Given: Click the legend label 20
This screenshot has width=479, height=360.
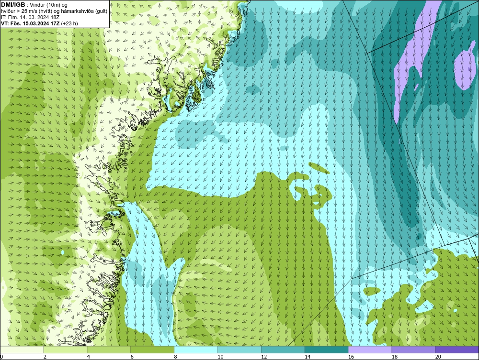Looking at the screenshot, I should 438,357.
